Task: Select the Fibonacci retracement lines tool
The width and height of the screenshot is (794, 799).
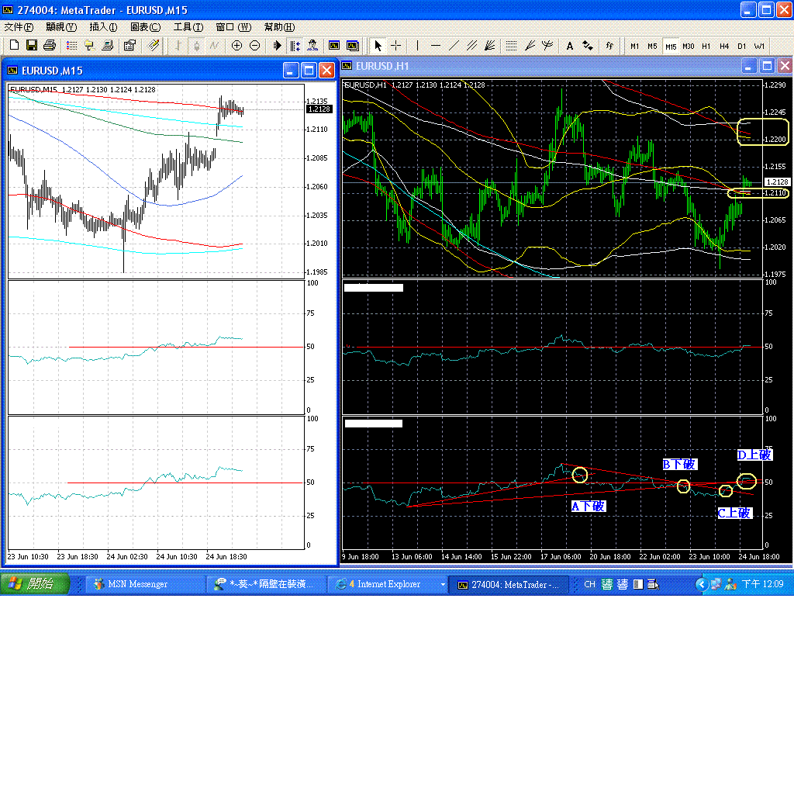Action: (x=511, y=45)
